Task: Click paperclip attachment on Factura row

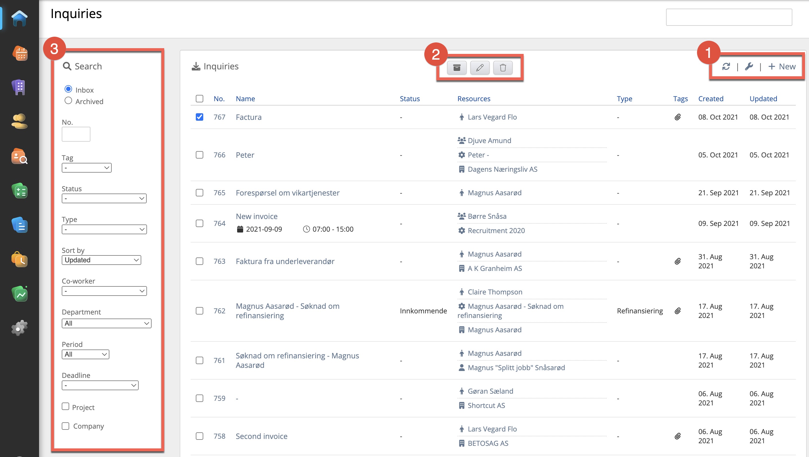Action: (678, 117)
